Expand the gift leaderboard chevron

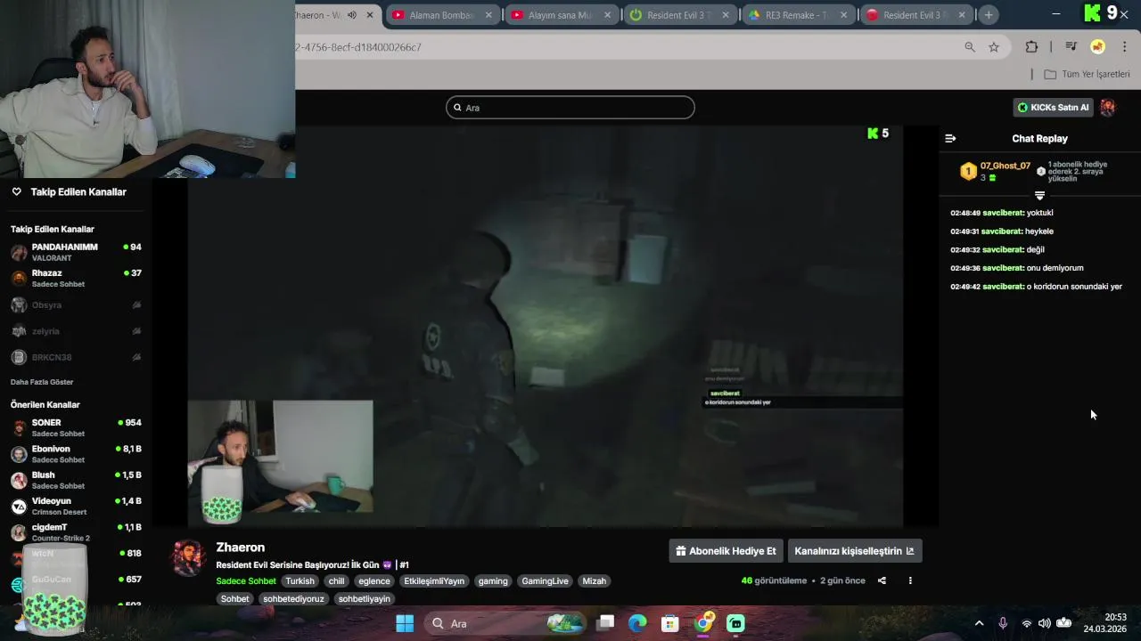1039,195
